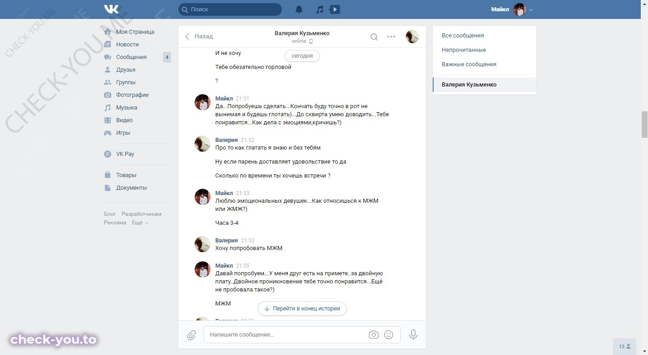Click the сегодня date pill

[x=302, y=56]
